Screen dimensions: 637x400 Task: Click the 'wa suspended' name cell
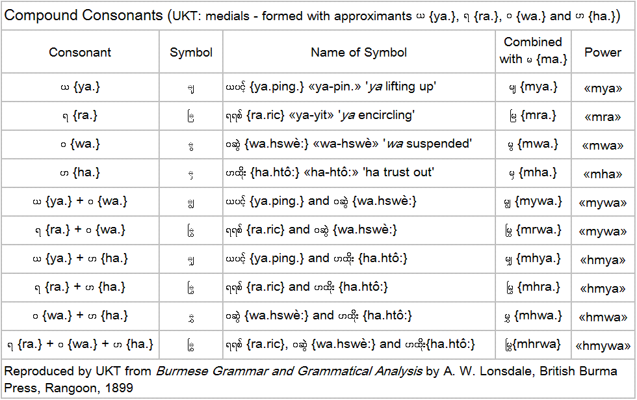tap(348, 144)
